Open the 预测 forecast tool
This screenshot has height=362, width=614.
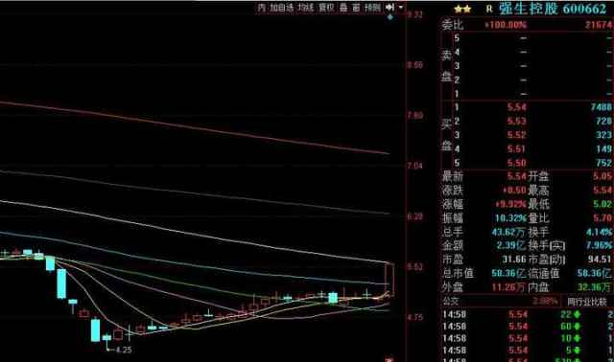(x=372, y=8)
